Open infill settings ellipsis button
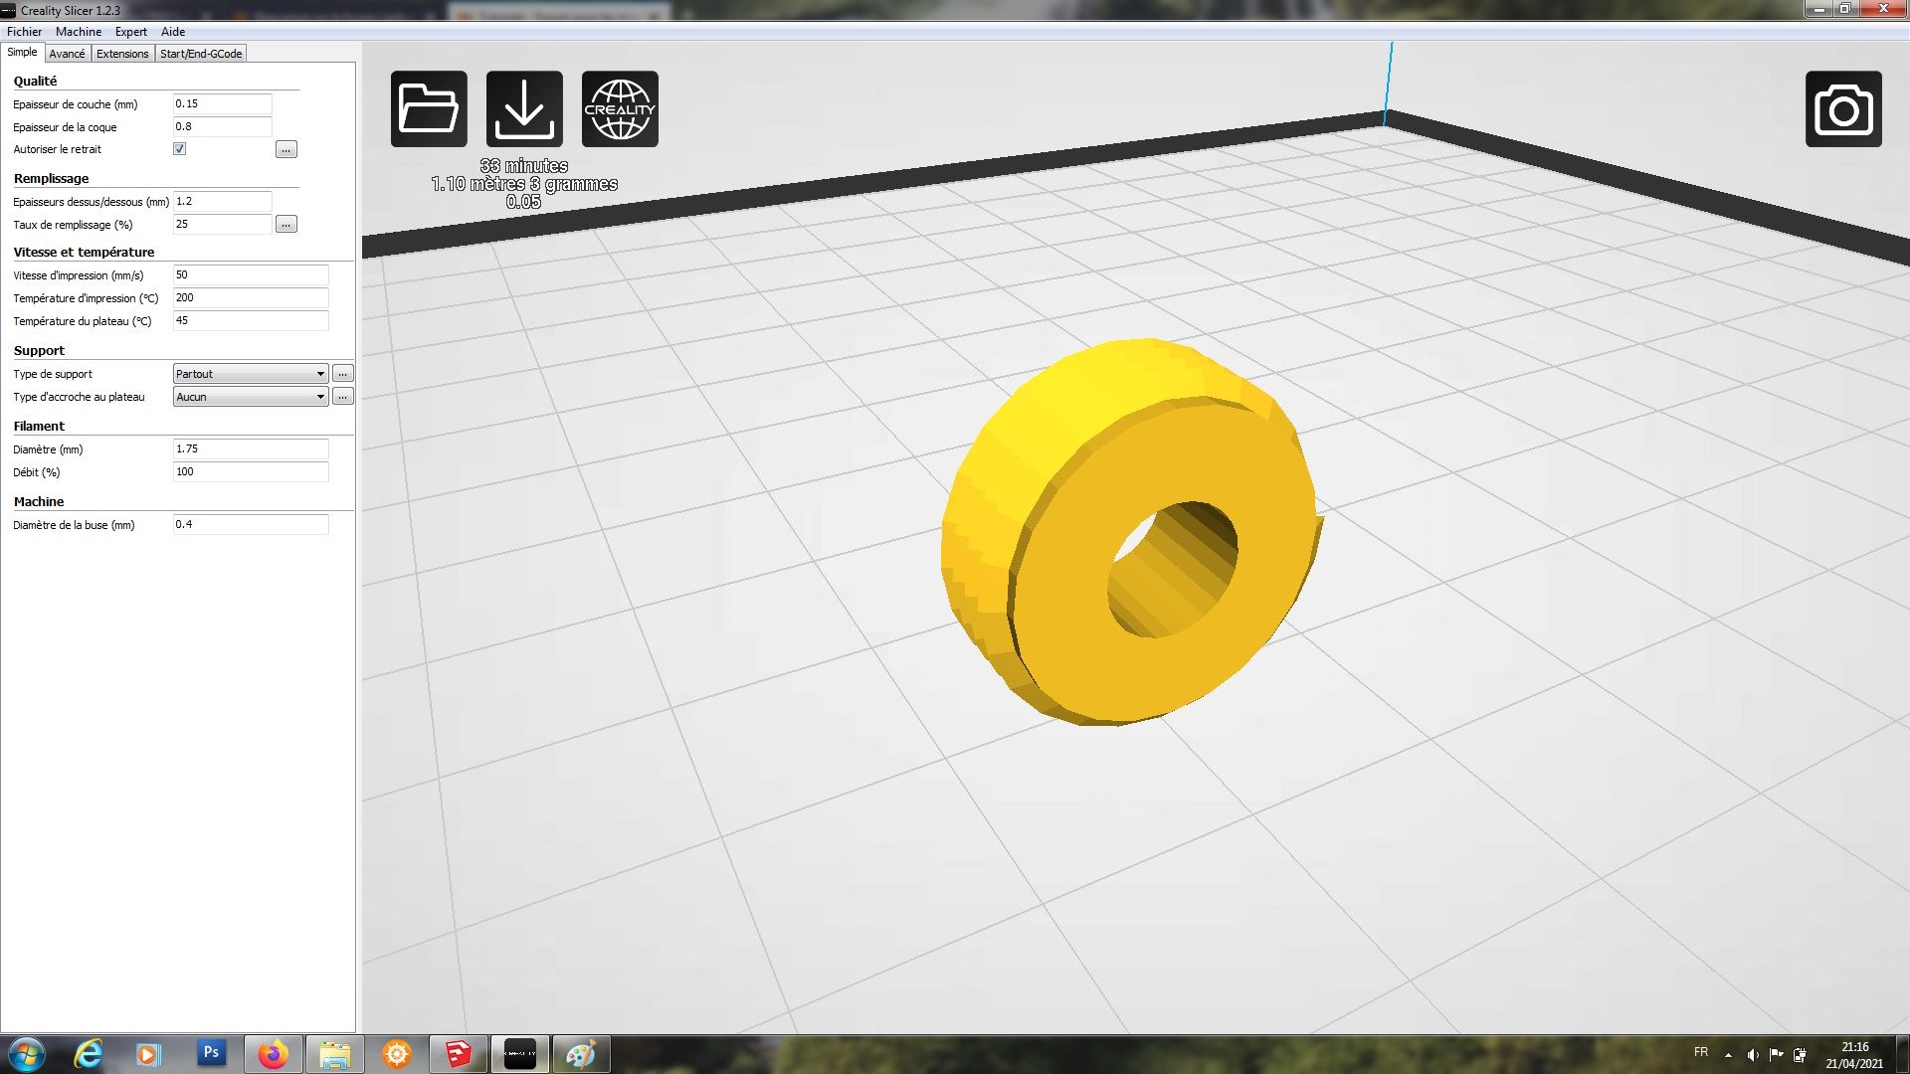The image size is (1910, 1074). [x=286, y=225]
